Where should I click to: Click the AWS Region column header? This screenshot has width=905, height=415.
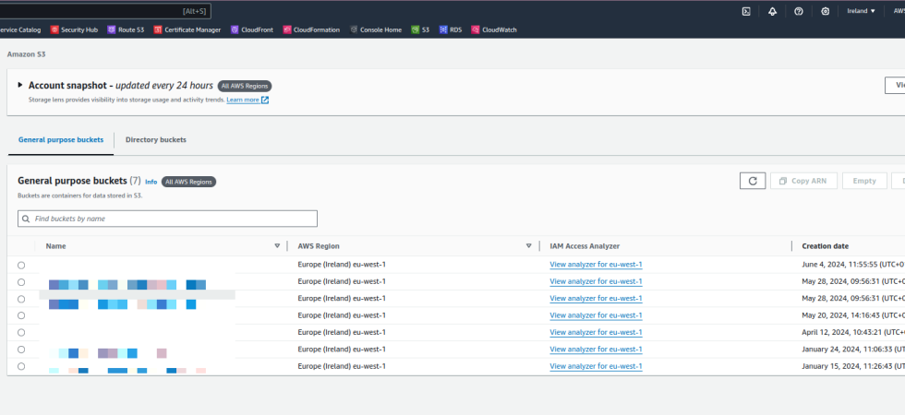pyautogui.click(x=319, y=246)
